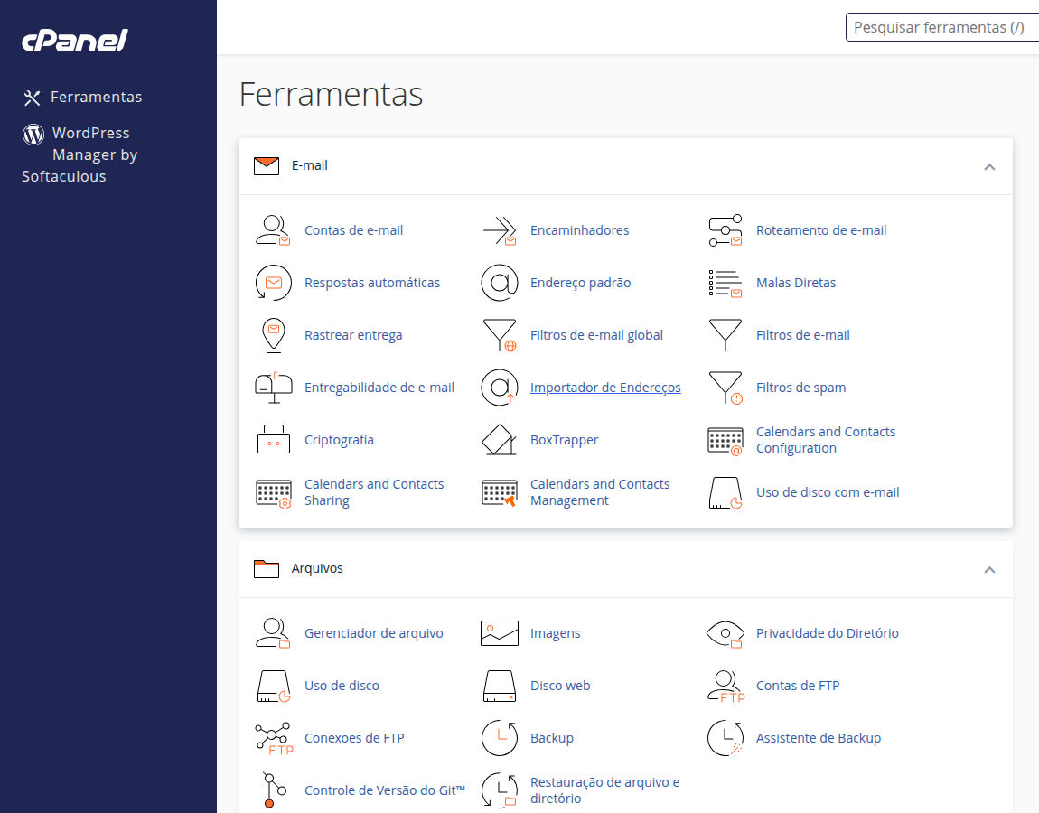Focus the Pesquisar ferramentas search field

[942, 27]
